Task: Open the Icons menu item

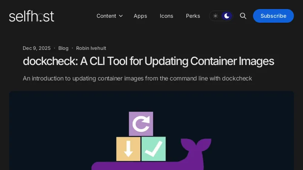Action: [166, 16]
